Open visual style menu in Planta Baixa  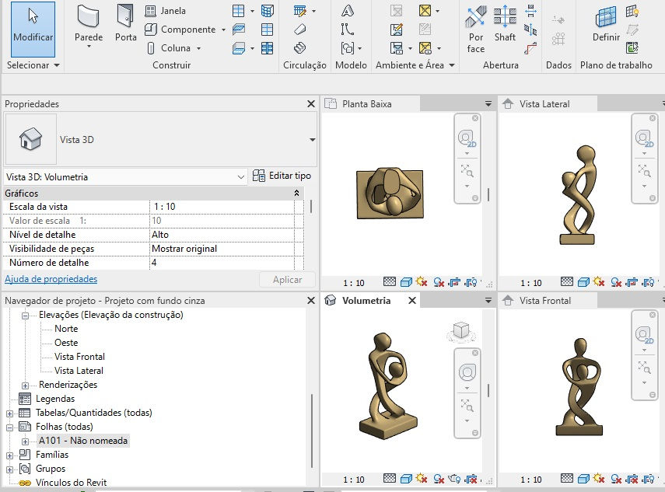coord(406,282)
